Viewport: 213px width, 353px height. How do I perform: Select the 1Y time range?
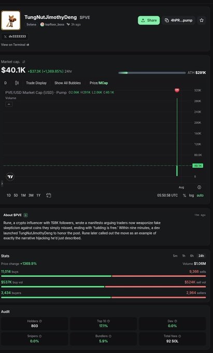[38, 195]
